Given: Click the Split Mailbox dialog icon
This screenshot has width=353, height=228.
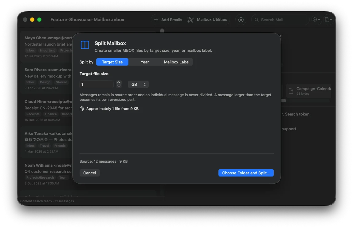Looking at the screenshot, I should coord(85,45).
